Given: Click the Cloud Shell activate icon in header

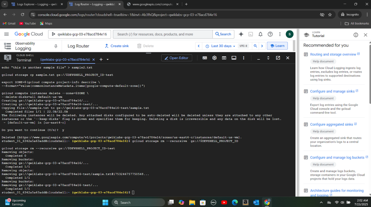Looking at the screenshot, I should click(x=251, y=34).
